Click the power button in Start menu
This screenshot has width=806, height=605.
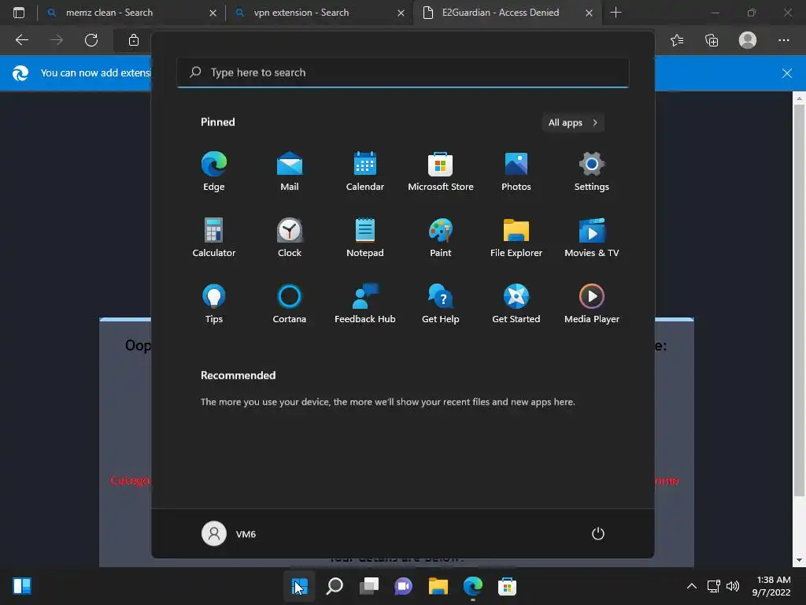pos(598,533)
